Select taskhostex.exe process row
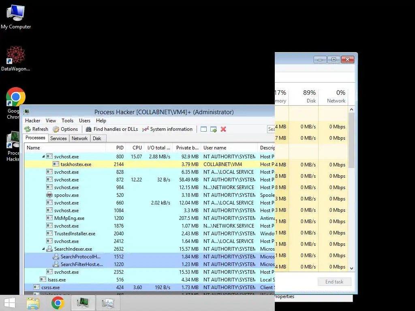 149,164
